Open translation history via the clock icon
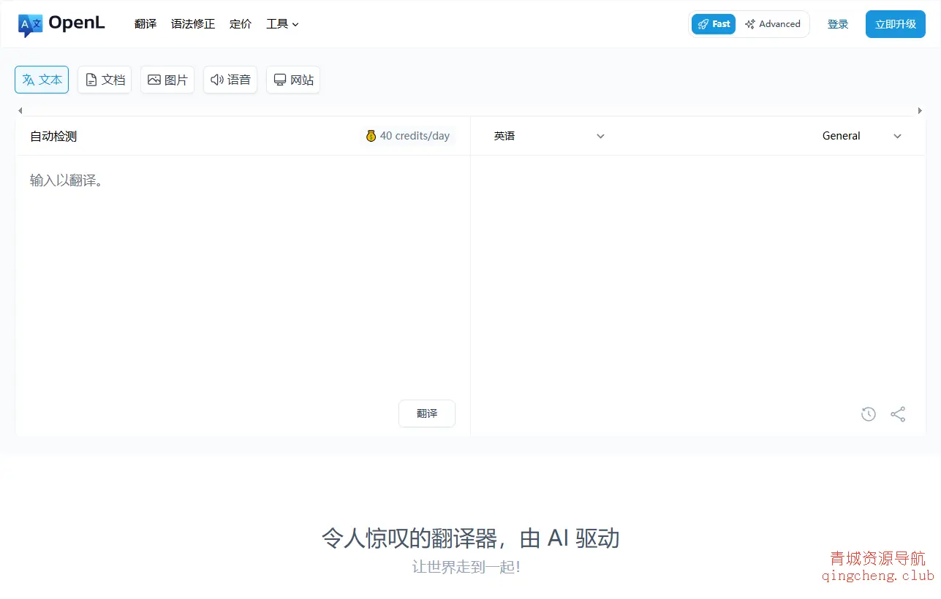This screenshot has width=941, height=599. pos(868,413)
